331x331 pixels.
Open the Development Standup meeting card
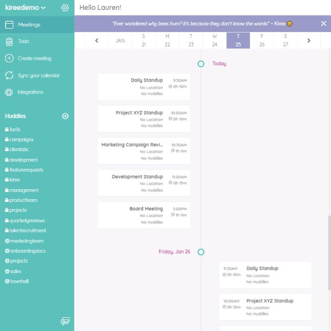pyautogui.click(x=144, y=183)
